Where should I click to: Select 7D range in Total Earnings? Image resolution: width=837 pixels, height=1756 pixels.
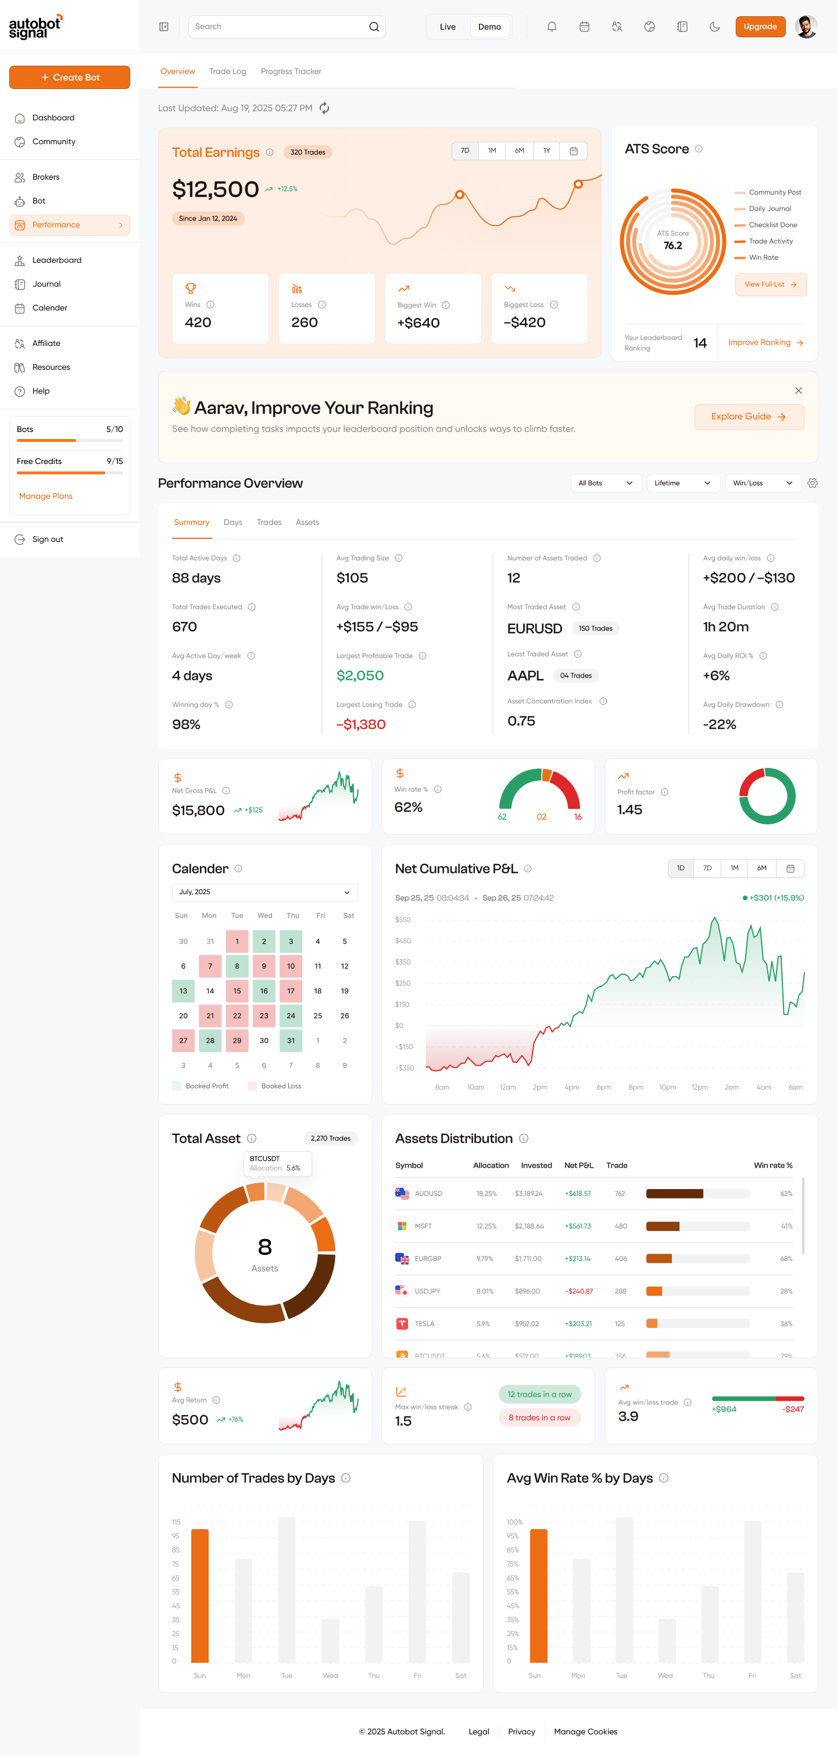coord(465,151)
